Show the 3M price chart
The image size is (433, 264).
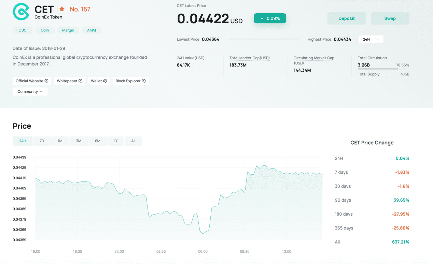pyautogui.click(x=79, y=141)
